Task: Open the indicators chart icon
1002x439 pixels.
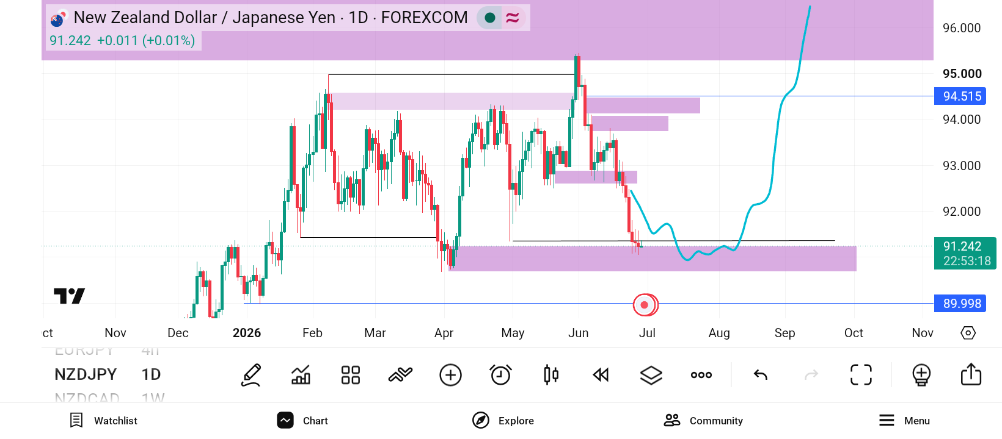Action: click(301, 375)
